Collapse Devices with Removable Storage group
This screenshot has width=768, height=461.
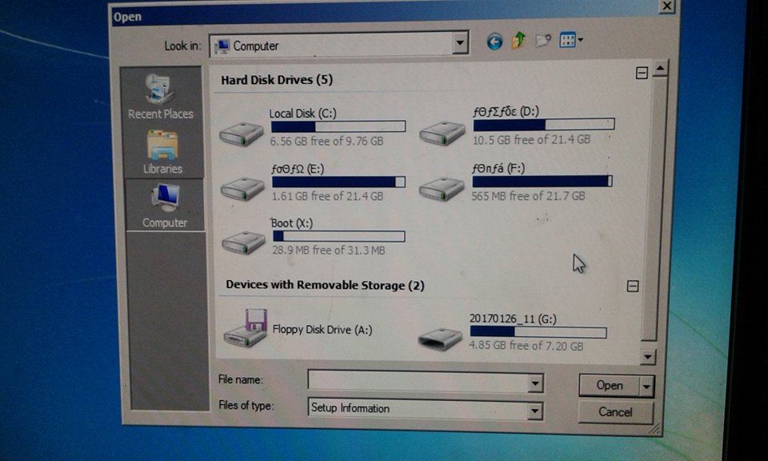point(633,286)
